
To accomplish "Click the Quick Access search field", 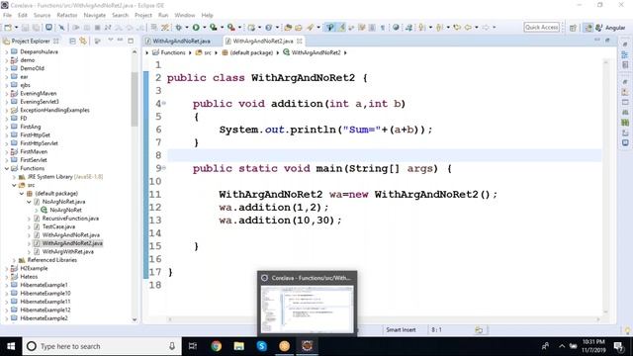I will pyautogui.click(x=541, y=27).
